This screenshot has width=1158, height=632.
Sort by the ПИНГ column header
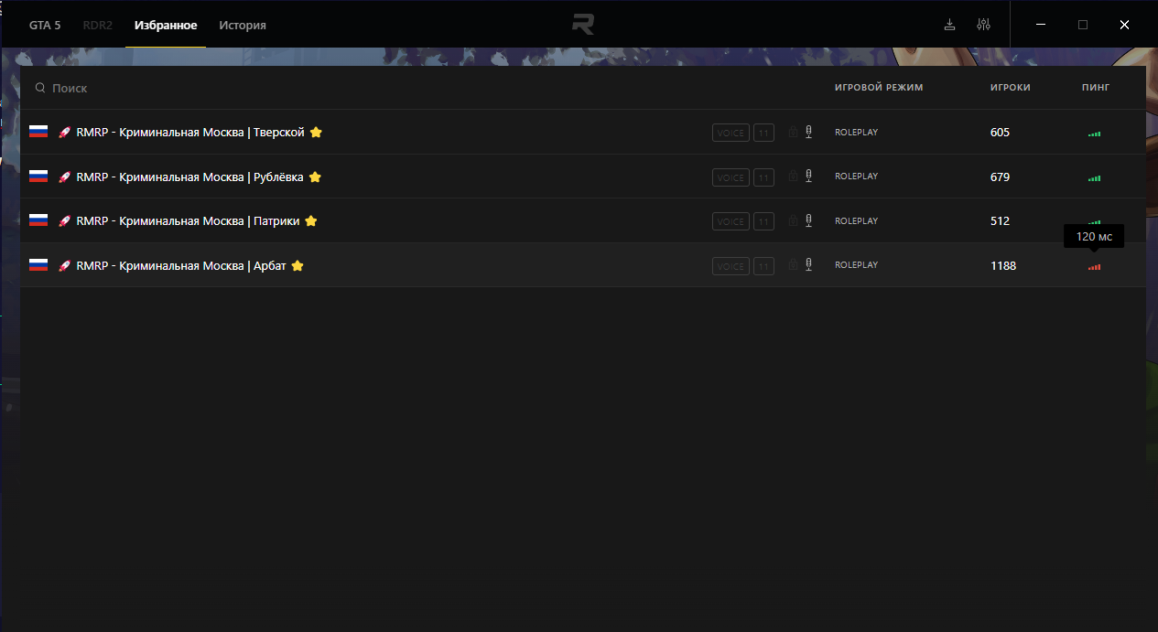coord(1096,88)
